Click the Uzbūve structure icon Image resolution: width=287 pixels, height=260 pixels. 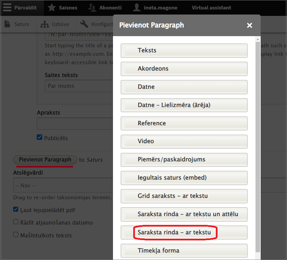[45, 24]
